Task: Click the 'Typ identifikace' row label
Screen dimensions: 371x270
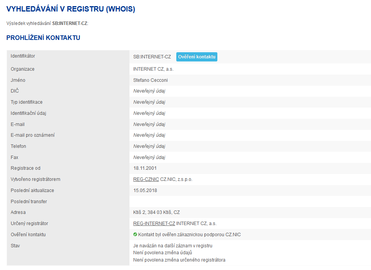Action: [26, 102]
